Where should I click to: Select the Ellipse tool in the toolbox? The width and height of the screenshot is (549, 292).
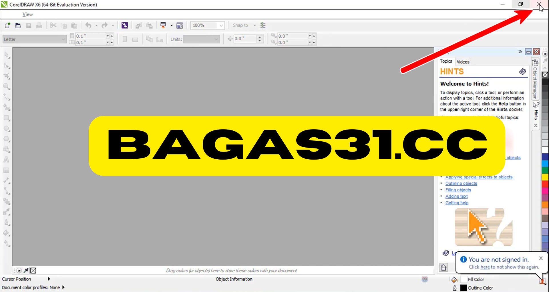(x=7, y=129)
